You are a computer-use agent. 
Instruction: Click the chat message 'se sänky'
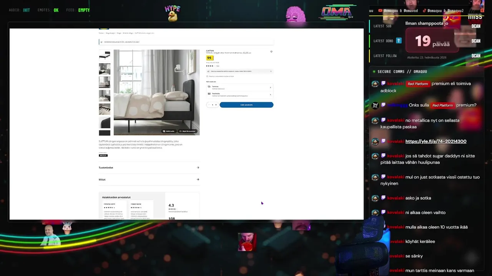(x=414, y=256)
